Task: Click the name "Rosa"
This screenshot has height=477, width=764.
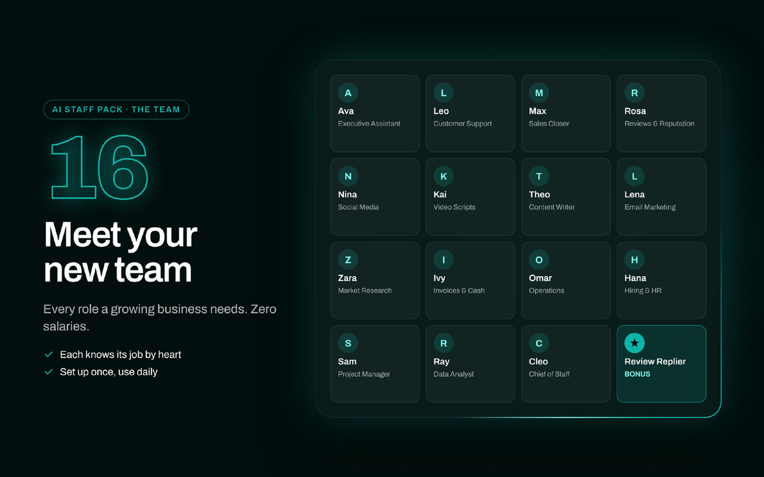Action: pyautogui.click(x=635, y=111)
